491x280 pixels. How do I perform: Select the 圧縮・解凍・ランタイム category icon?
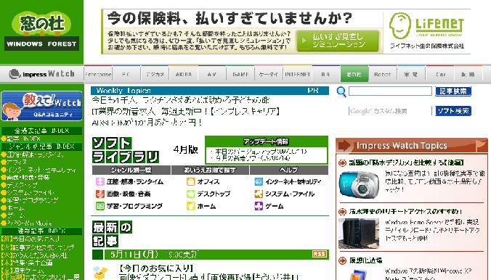tap(100, 182)
